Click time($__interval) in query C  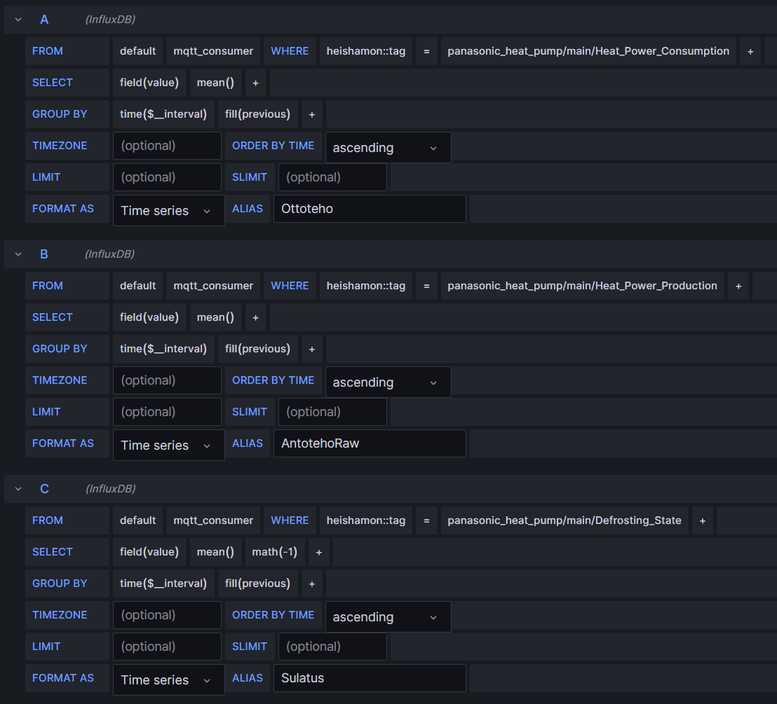coord(163,584)
